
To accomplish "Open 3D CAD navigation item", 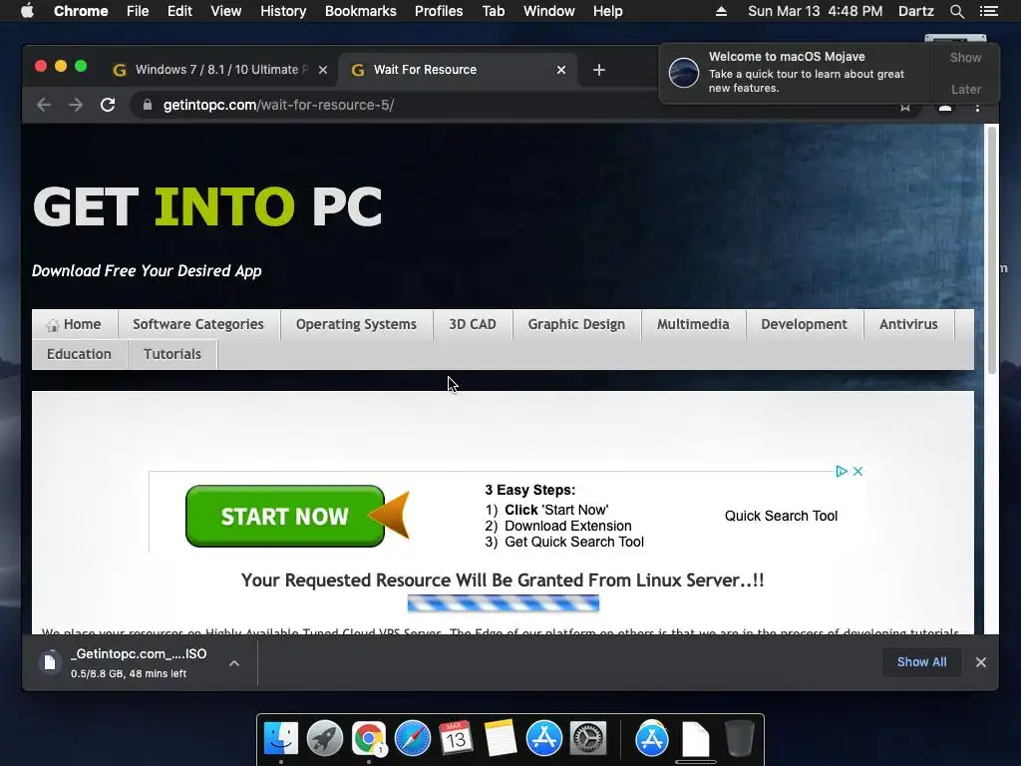I will [x=472, y=324].
